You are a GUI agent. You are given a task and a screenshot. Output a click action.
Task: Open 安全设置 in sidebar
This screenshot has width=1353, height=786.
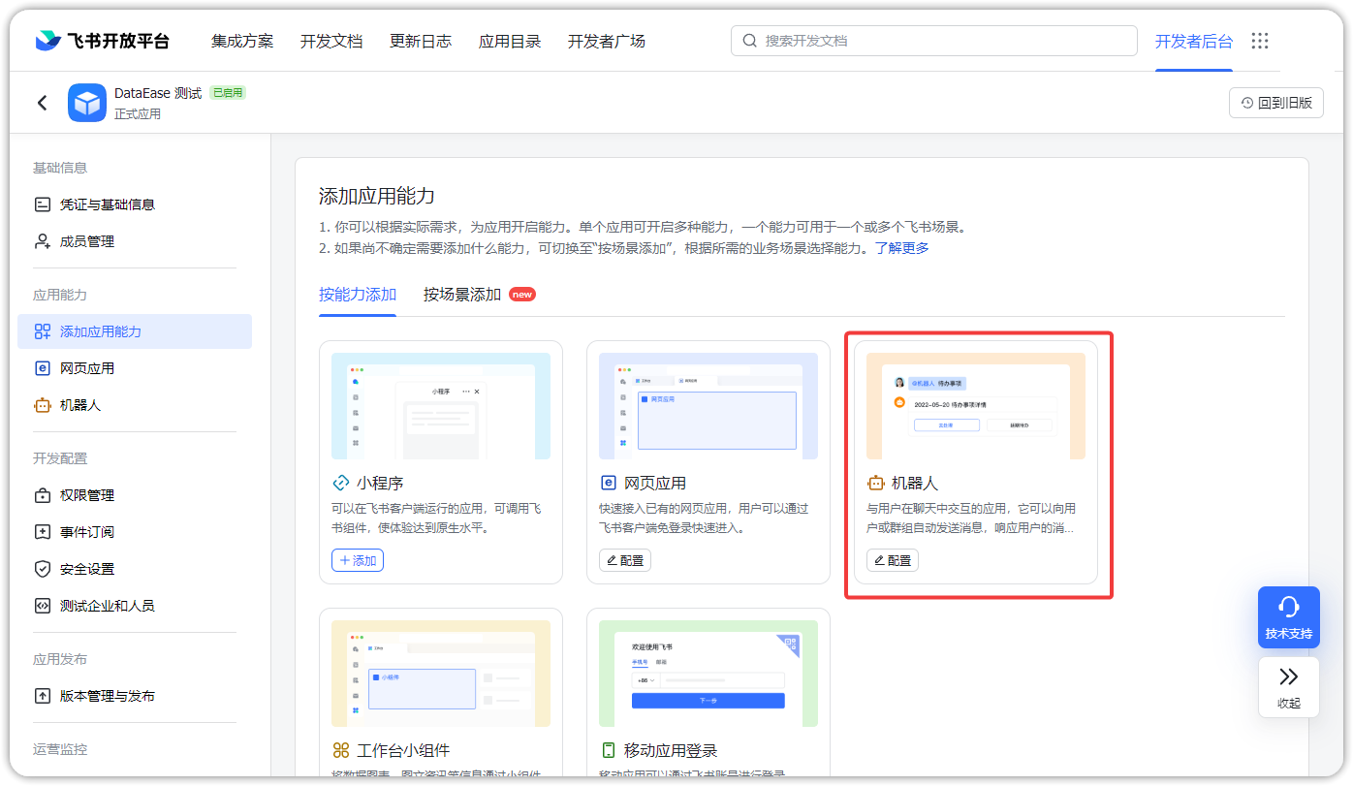point(135,569)
